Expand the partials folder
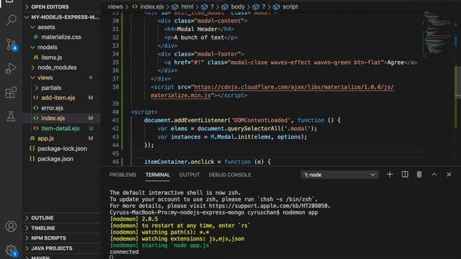This screenshot has width=461, height=259. point(62,88)
